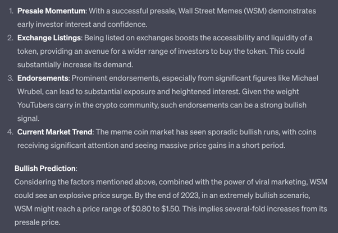Viewport: 338px width, 233px height.
Task: Click the words 'presale price.' on the last line
Action: tap(37, 222)
